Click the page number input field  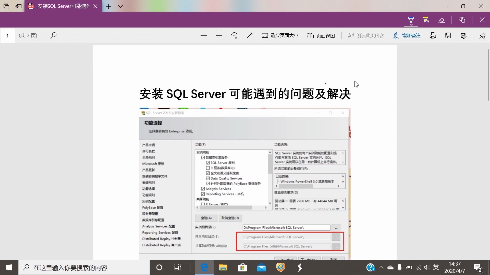point(7,36)
